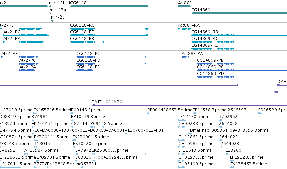
Task: Select feature label 318015
Action: coord(42,144)
